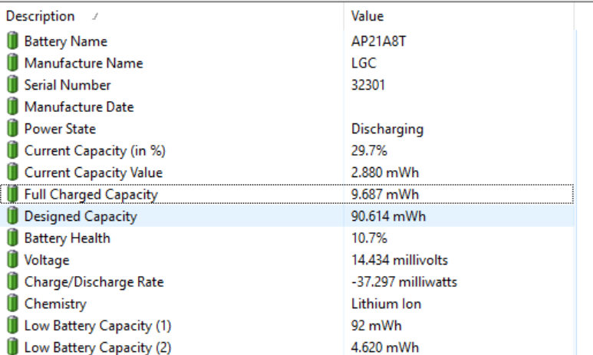593x355 pixels.
Task: Select the Current Capacity Value label
Action: point(94,173)
